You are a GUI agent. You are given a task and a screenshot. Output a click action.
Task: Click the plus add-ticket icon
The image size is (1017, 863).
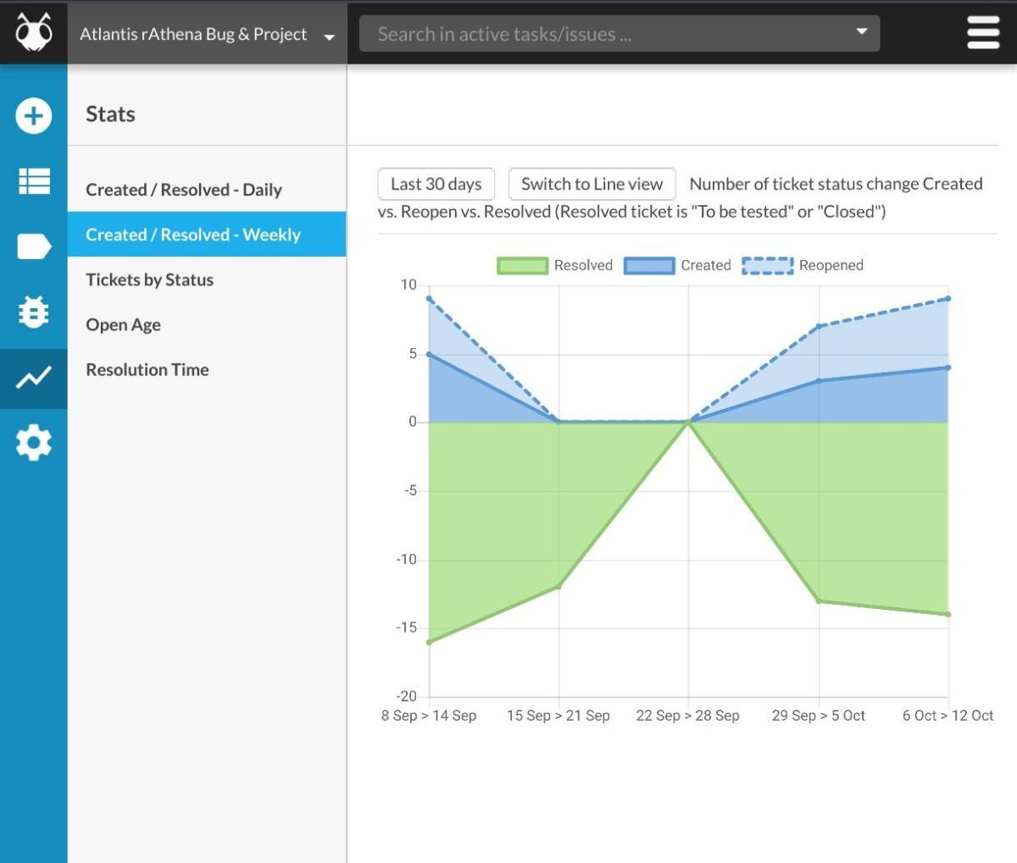34,116
